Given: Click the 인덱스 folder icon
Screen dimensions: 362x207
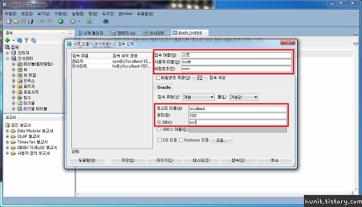Looking at the screenshot, I should click(20, 81).
